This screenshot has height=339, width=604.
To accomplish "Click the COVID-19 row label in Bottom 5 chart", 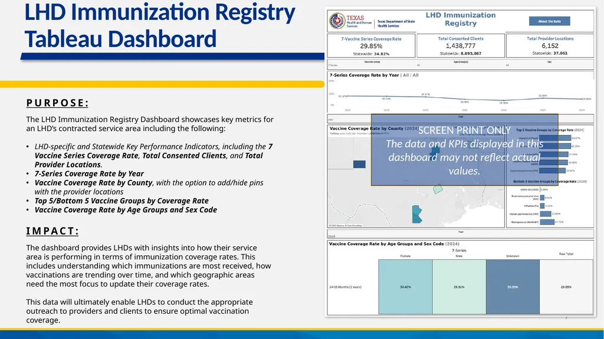I will click(x=529, y=189).
